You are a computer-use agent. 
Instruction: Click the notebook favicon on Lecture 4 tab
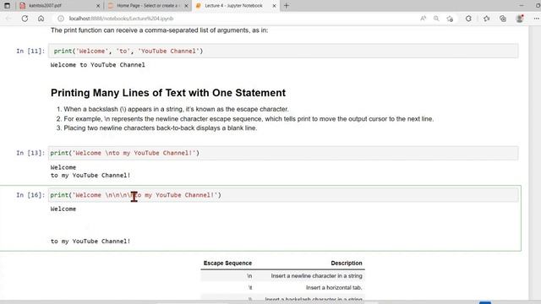199,6
